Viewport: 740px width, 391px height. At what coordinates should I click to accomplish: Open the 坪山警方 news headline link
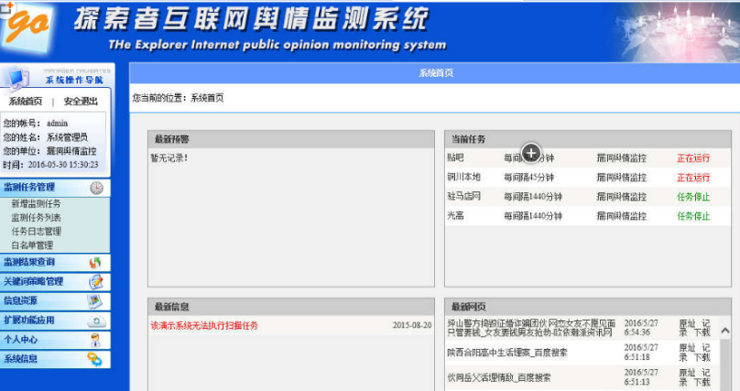click(x=531, y=328)
